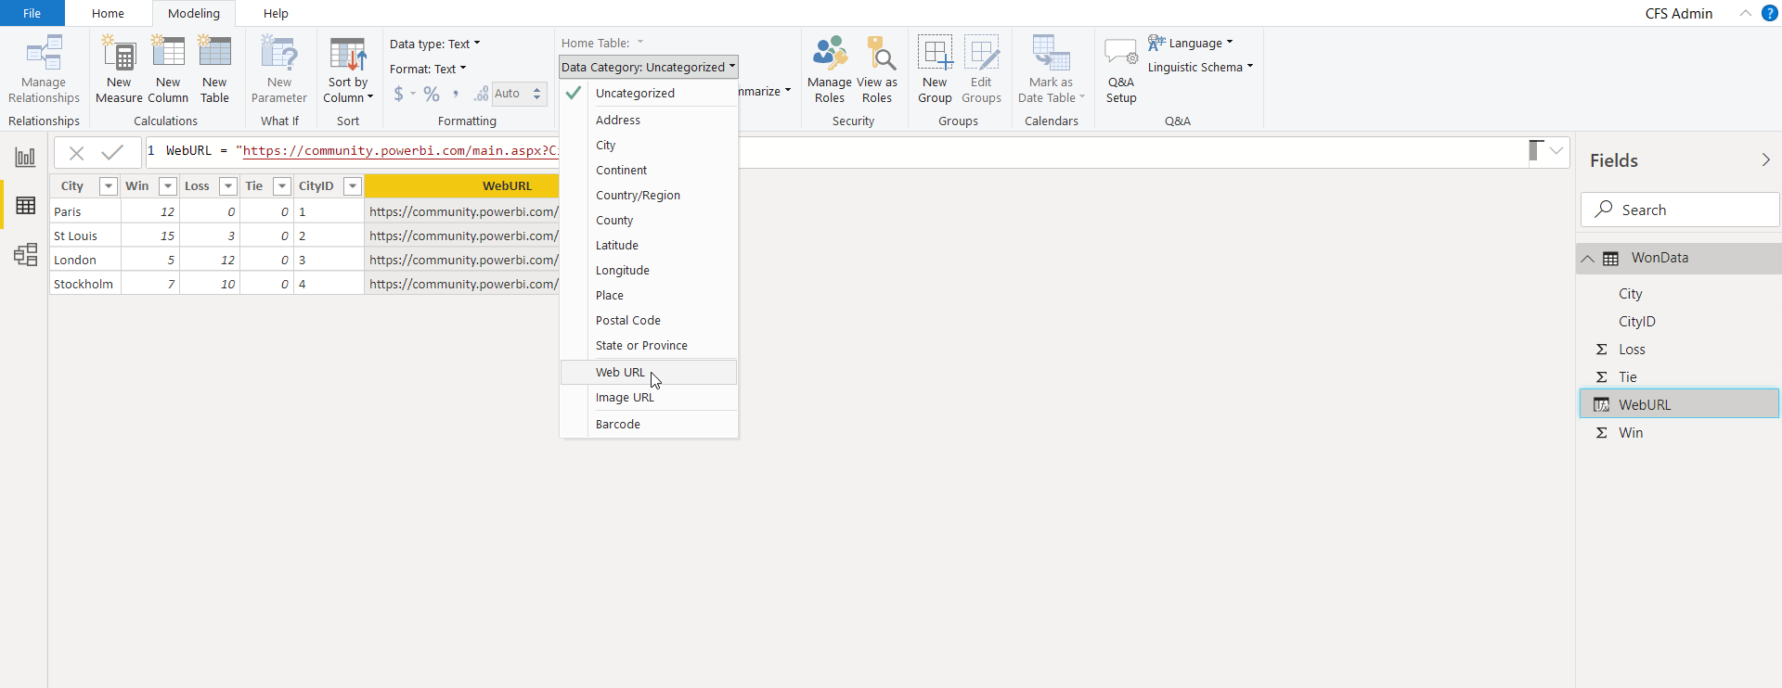Screen dimensions: 1782x688
Task: Switch to Report view in left sidebar
Action: [x=25, y=158]
